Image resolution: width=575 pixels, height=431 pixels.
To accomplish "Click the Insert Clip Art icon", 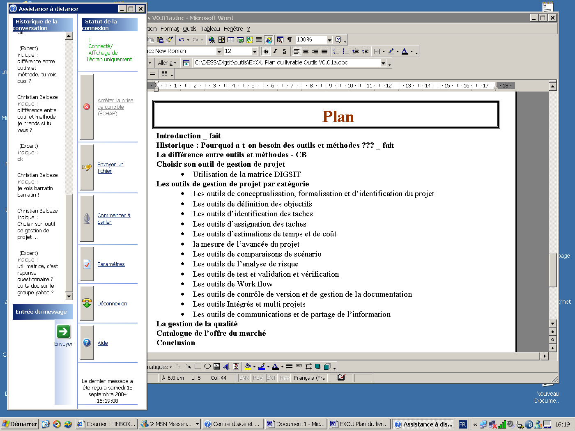I will pyautogui.click(x=236, y=367).
